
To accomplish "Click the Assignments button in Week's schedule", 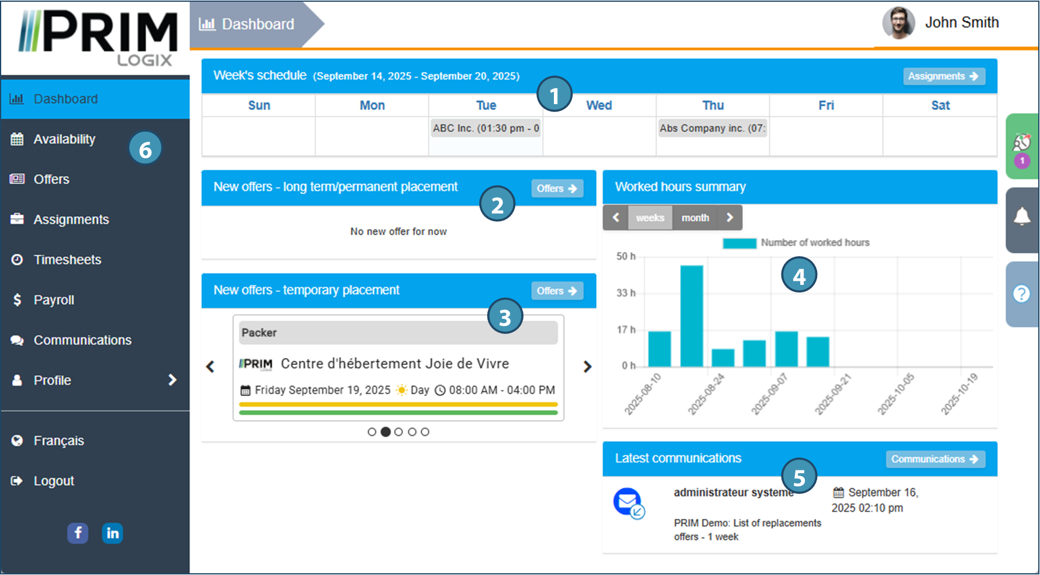I will 943,76.
